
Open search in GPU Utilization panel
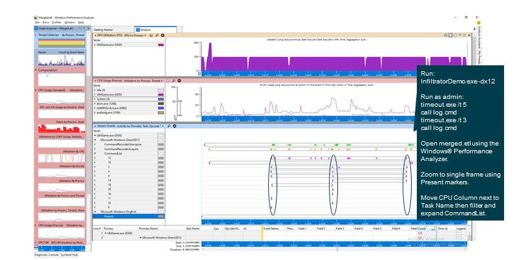157,35
